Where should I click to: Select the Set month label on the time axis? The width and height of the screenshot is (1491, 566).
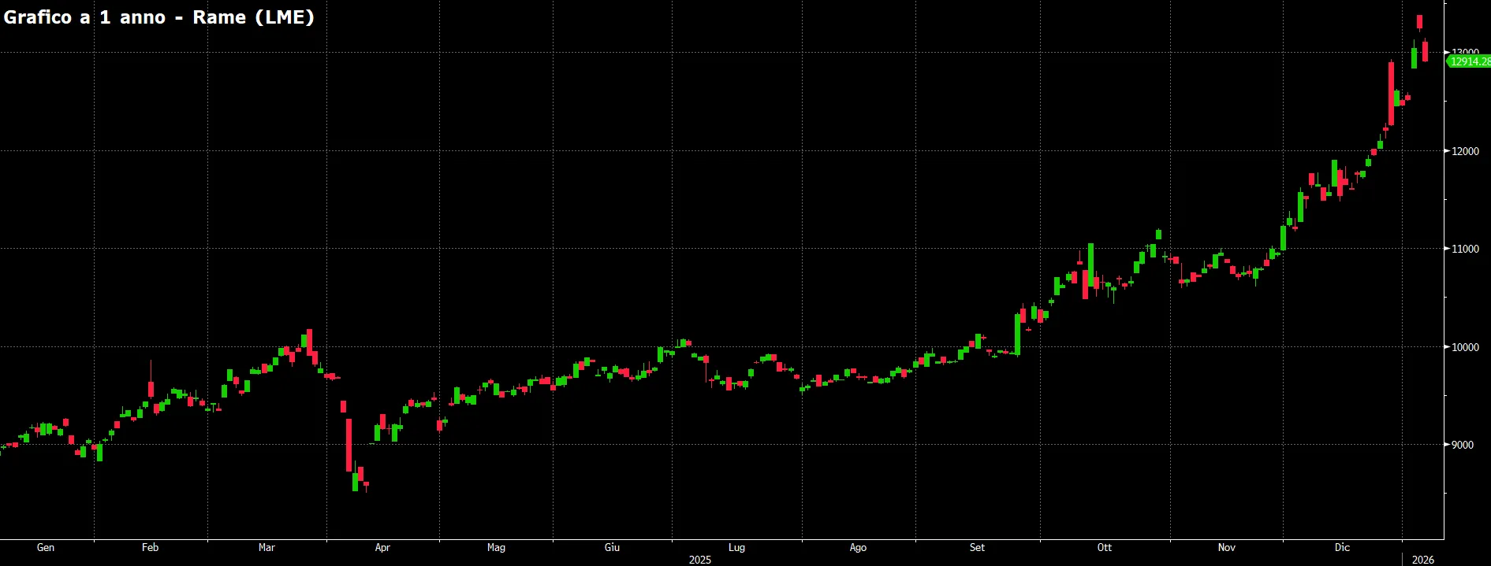[x=977, y=547]
